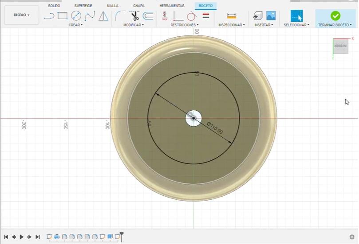Click the ViewCube INFERIOR face
The height and width of the screenshot is (244, 359).
tap(340, 46)
